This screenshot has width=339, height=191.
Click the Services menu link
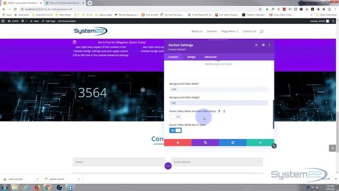pyautogui.click(x=212, y=31)
